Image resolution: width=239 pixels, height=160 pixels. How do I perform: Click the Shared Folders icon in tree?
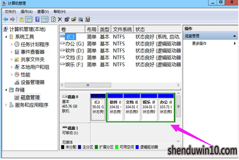(x=17, y=59)
